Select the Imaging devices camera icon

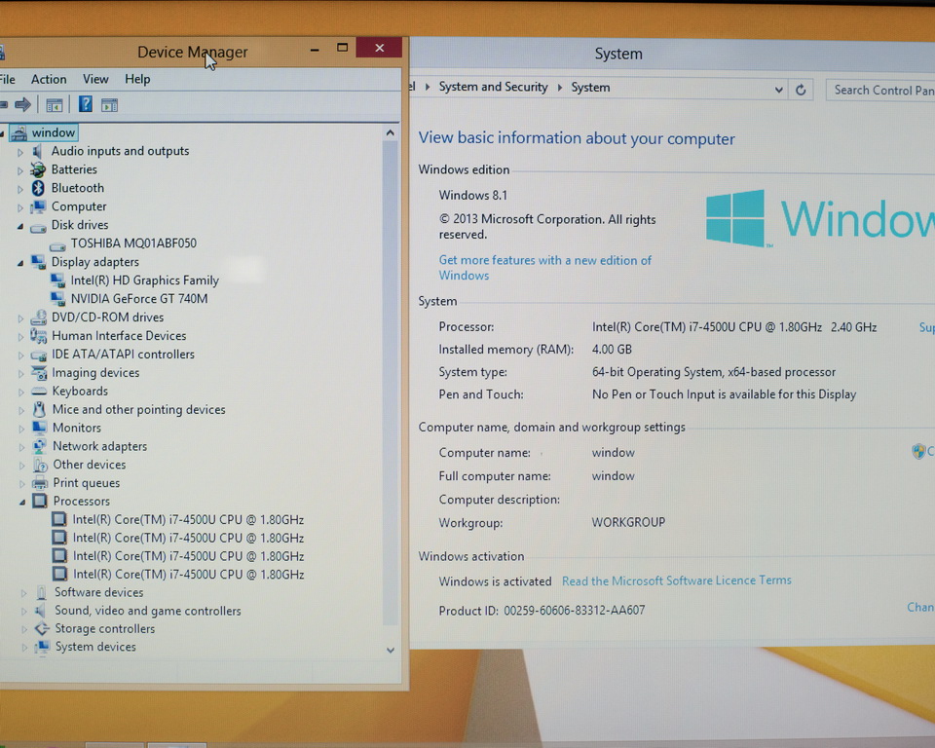39,373
